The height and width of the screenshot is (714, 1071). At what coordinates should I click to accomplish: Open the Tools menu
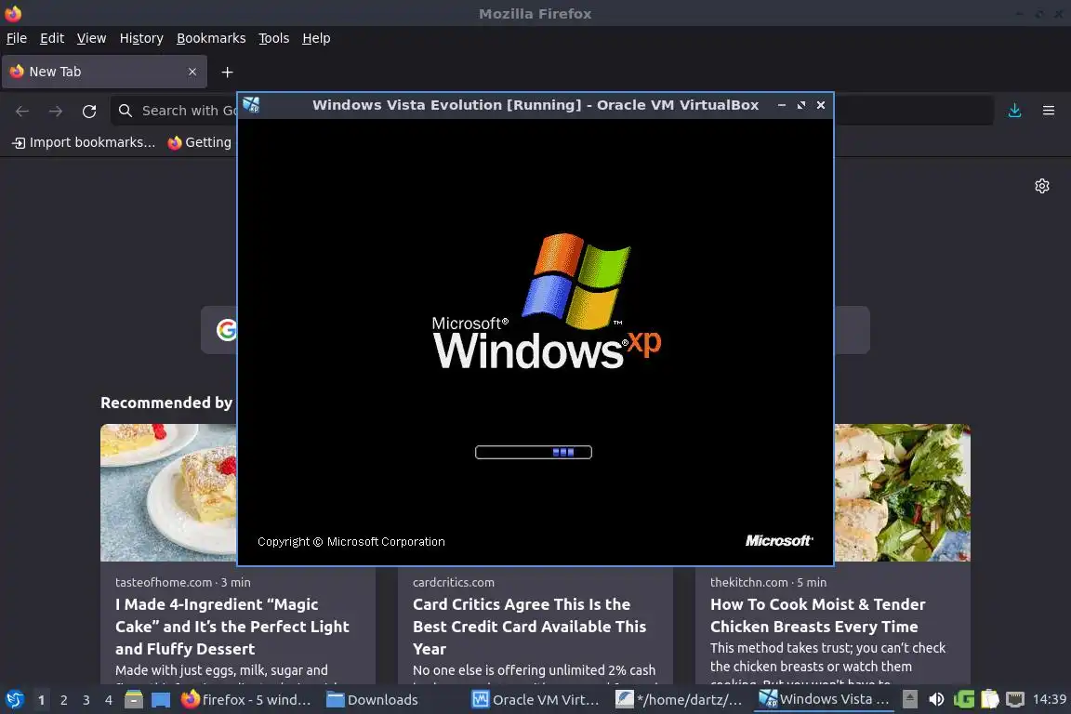coord(274,38)
